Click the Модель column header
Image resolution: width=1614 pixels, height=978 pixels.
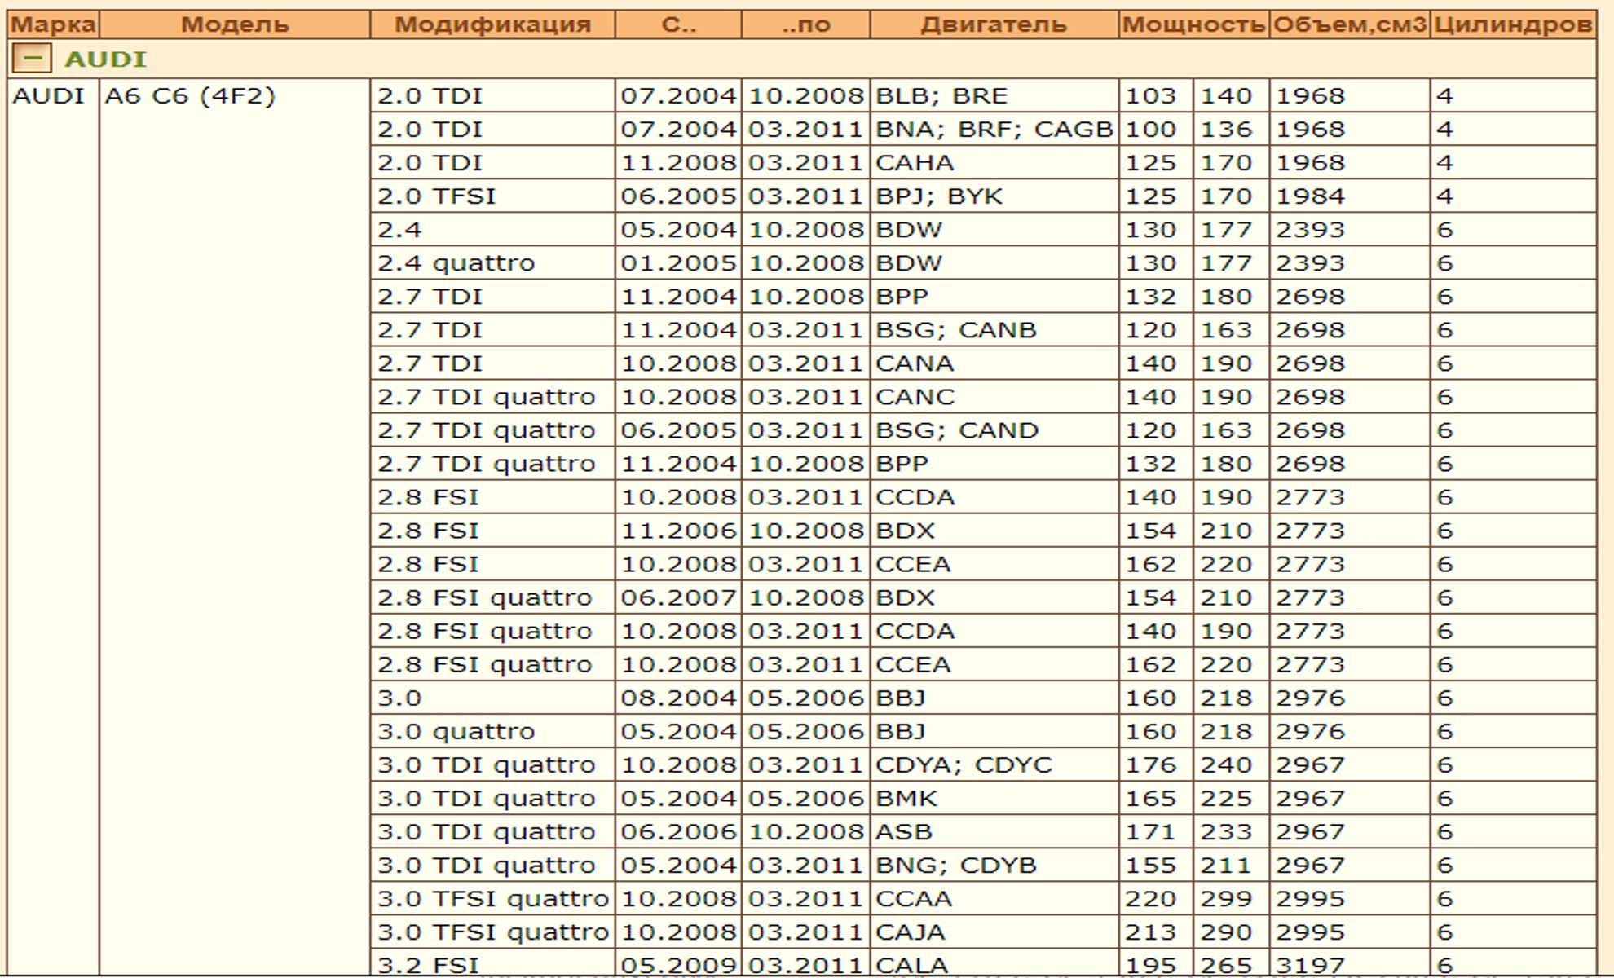coord(235,24)
